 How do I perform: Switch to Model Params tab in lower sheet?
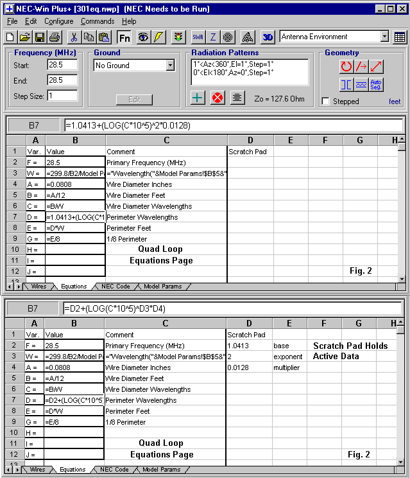click(x=162, y=470)
